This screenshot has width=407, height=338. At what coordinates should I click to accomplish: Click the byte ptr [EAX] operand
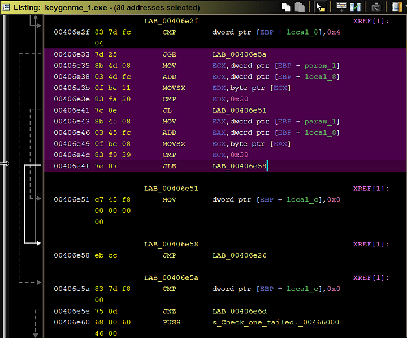pos(261,144)
